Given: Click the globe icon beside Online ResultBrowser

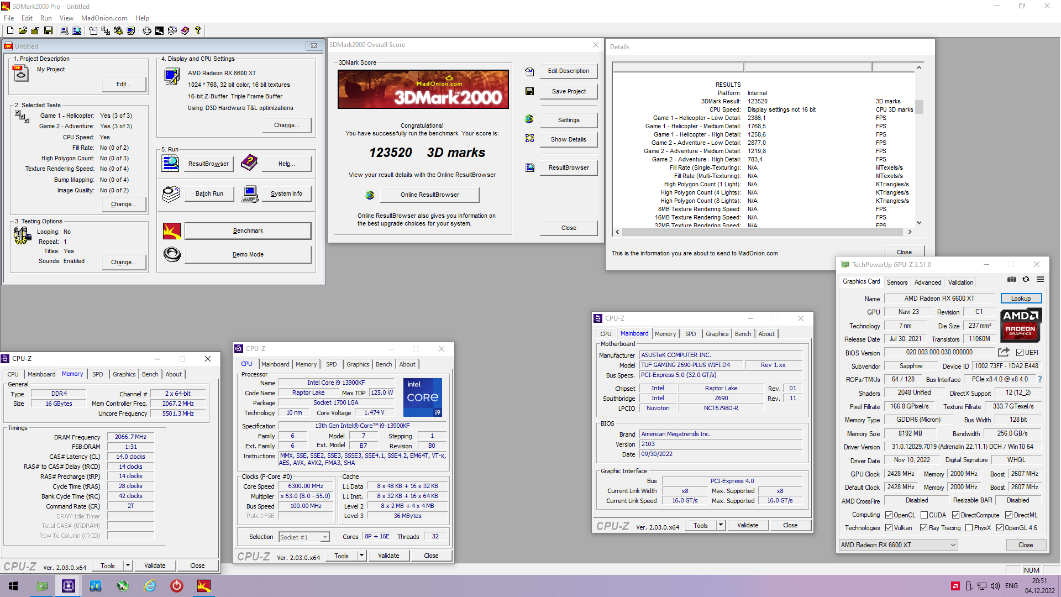Looking at the screenshot, I should tap(370, 195).
